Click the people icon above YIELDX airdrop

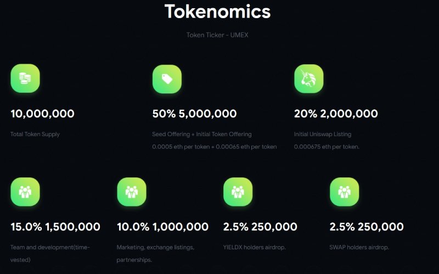pos(238,192)
